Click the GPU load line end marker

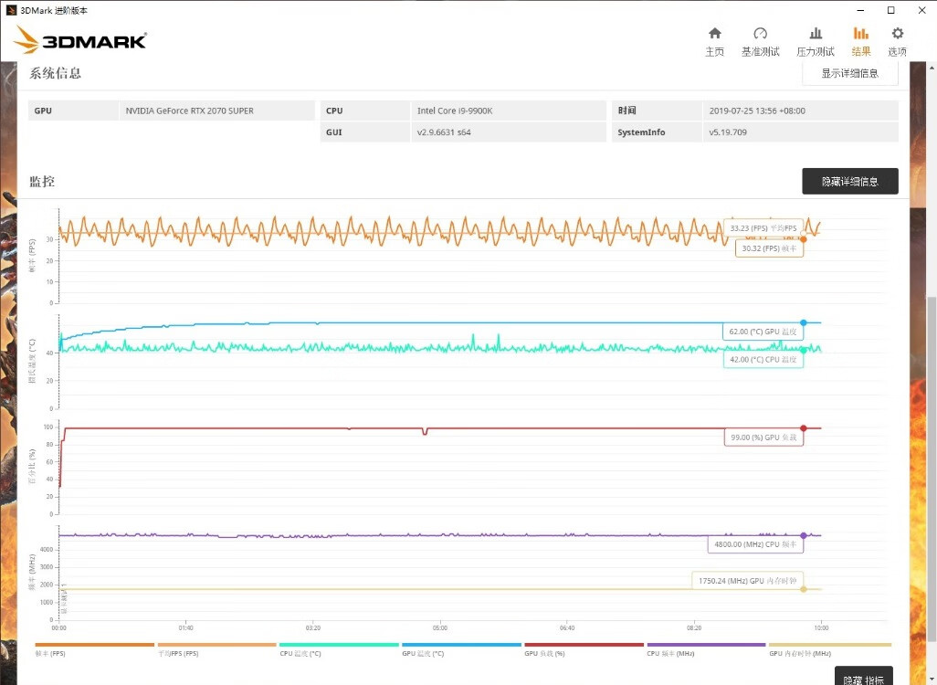pyautogui.click(x=803, y=428)
